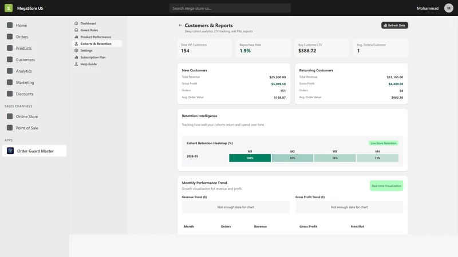Click the Marketing sidebar icon
This screenshot has width=458, height=257.
(x=10, y=82)
